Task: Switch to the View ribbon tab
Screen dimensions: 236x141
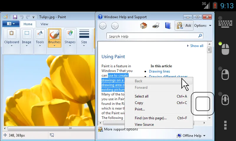Action: pos(44,24)
